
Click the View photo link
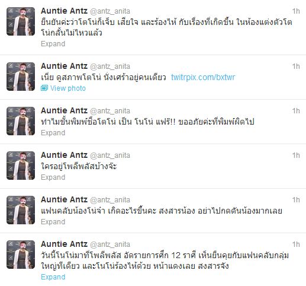pyautogui.click(x=68, y=88)
